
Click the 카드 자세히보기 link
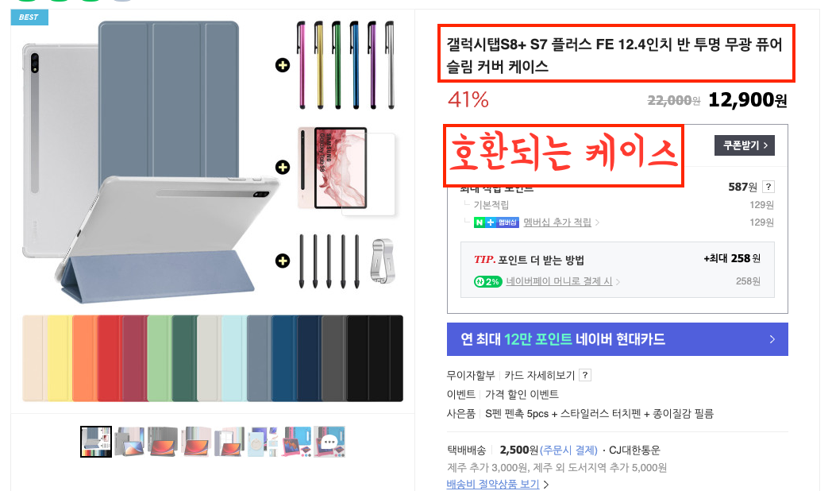point(539,375)
